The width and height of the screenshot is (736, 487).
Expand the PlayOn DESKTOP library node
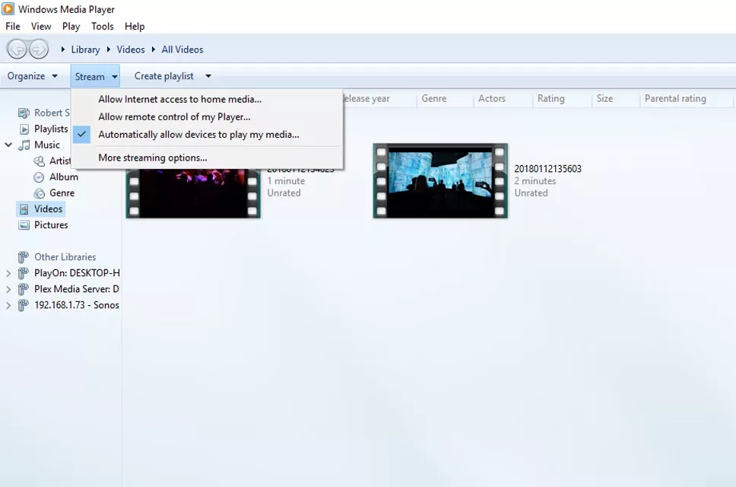8,273
